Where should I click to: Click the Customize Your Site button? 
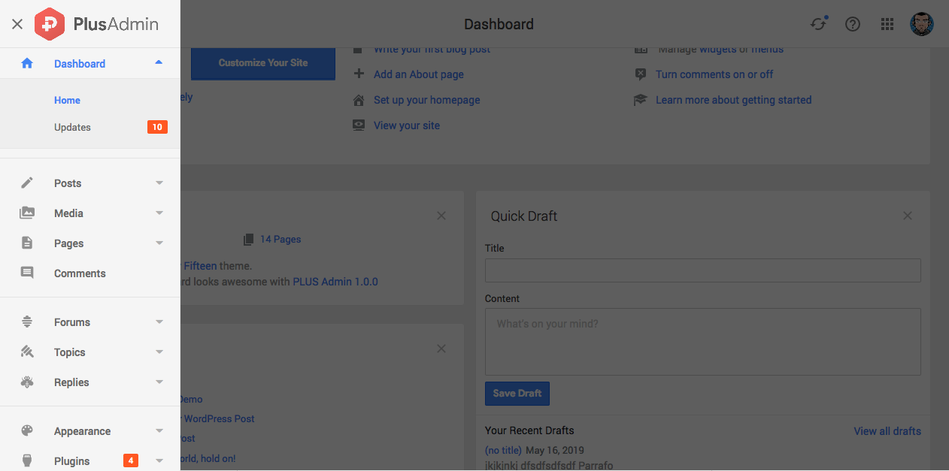(263, 63)
